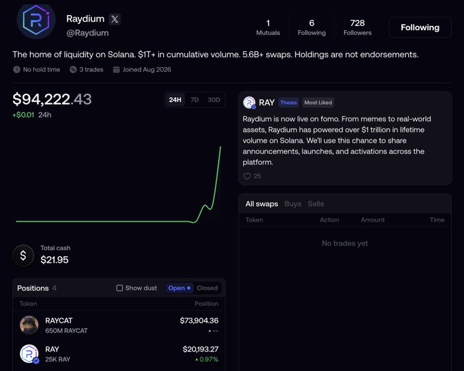Viewport: 464px width, 371px height.
Task: Click the clock icon beside No hold time
Action: [16, 70]
